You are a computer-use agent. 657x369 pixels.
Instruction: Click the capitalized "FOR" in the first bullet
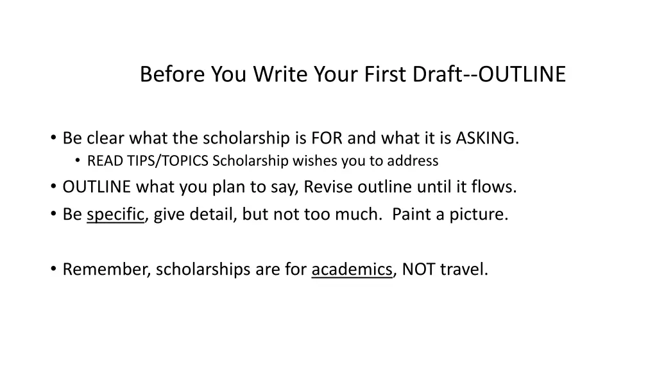327,138
